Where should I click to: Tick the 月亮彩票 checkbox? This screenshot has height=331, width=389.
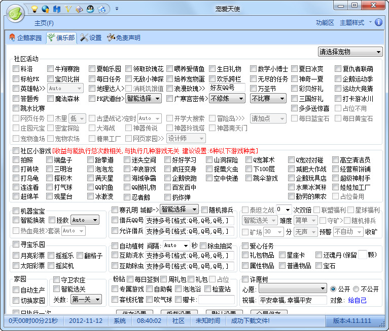coord(16,255)
